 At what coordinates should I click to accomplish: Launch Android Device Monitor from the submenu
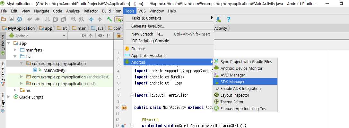coord(245,68)
